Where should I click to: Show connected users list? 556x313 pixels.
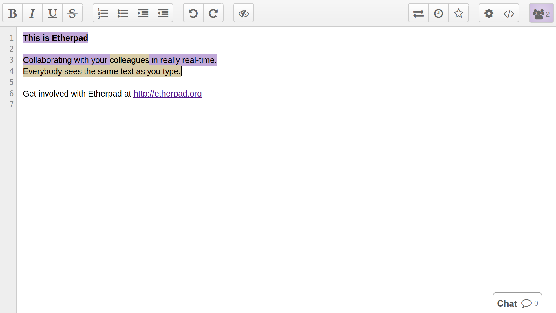[x=541, y=13]
